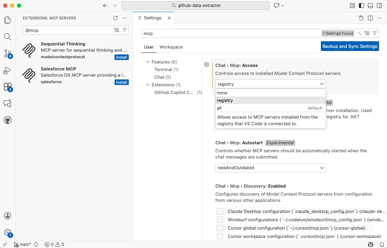Click the gear icon beside Mcp Access setting
387x248 pixels.
pyautogui.click(x=207, y=65)
